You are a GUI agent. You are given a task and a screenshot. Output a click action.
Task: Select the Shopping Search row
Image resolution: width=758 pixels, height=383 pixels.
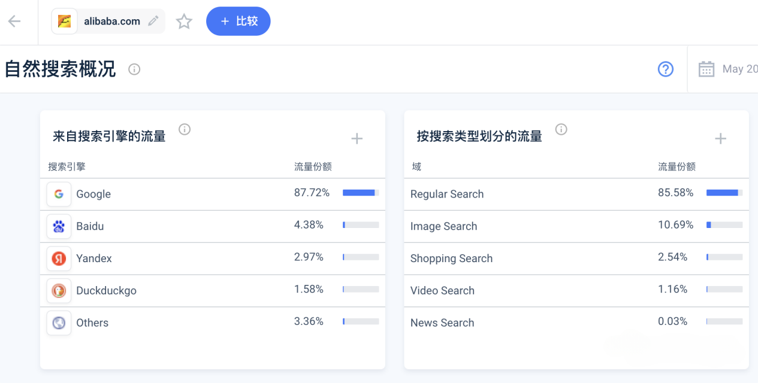click(576, 259)
